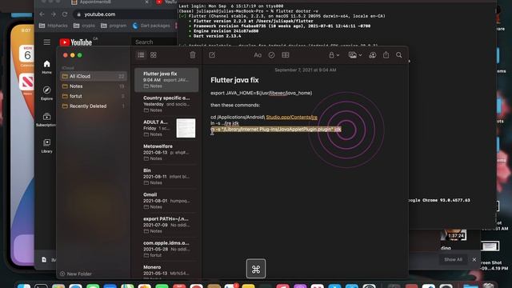Open the YouTube hamburger guide menu
The height and width of the screenshot is (288, 512).
click(46, 42)
